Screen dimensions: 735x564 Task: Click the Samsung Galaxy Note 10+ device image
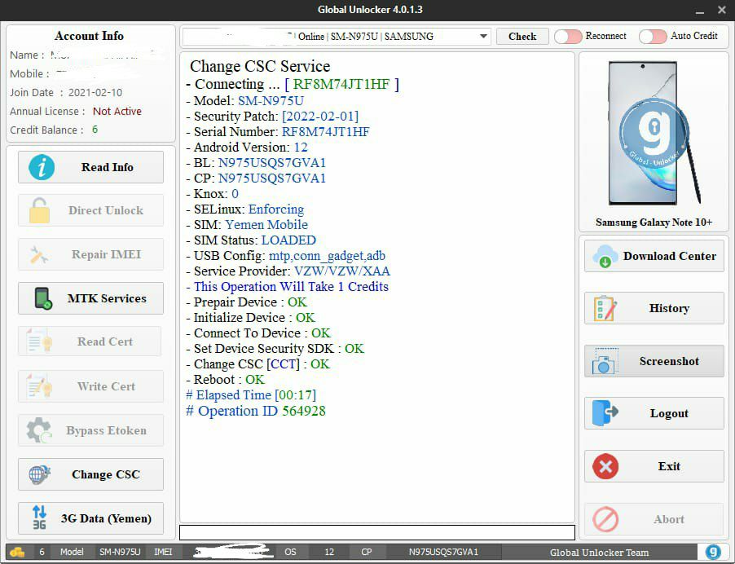click(x=654, y=133)
